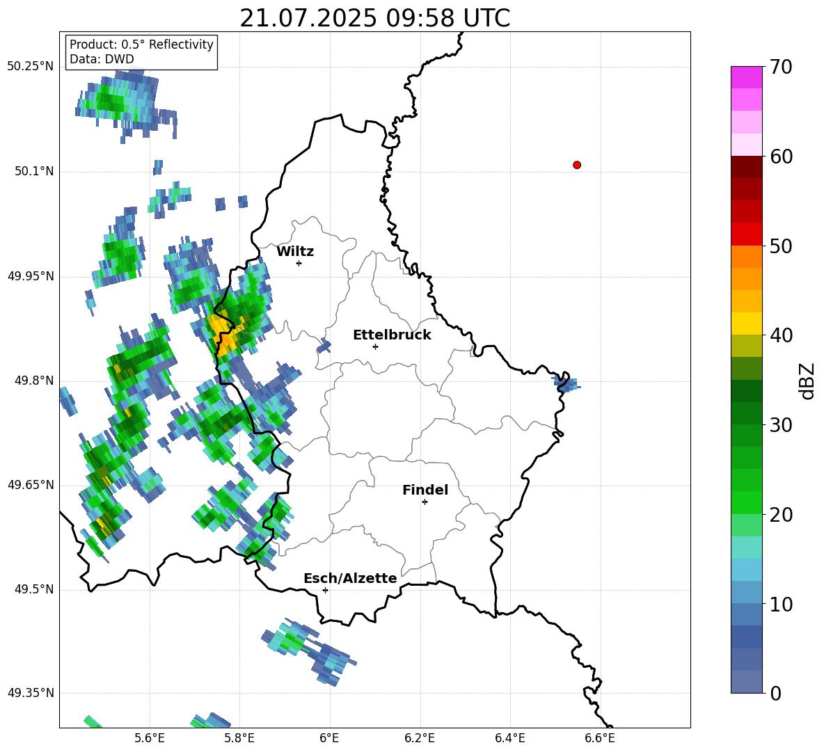
Task: Click the colorbar 0 tick label
Action: coord(775,694)
